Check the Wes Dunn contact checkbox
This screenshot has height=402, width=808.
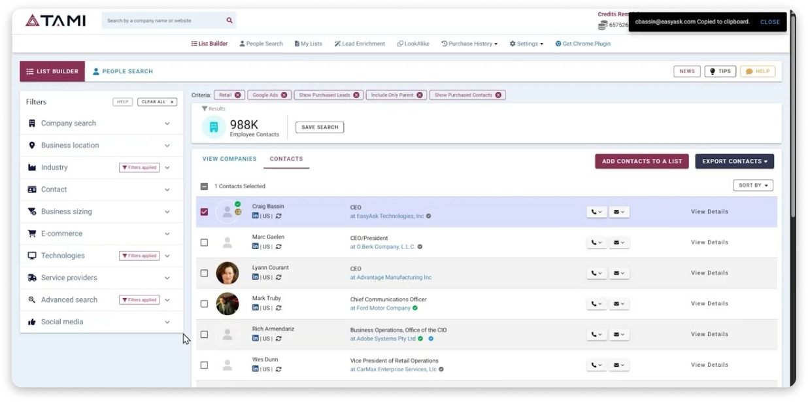(x=204, y=365)
